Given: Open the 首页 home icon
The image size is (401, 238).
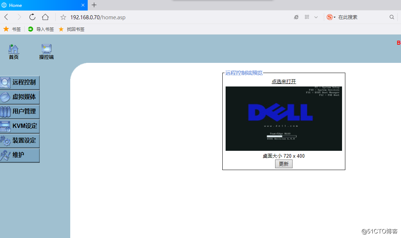Looking at the screenshot, I should (13, 52).
